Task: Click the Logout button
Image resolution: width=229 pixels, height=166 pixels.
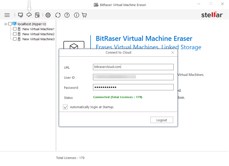Action: pyautogui.click(x=162, y=120)
